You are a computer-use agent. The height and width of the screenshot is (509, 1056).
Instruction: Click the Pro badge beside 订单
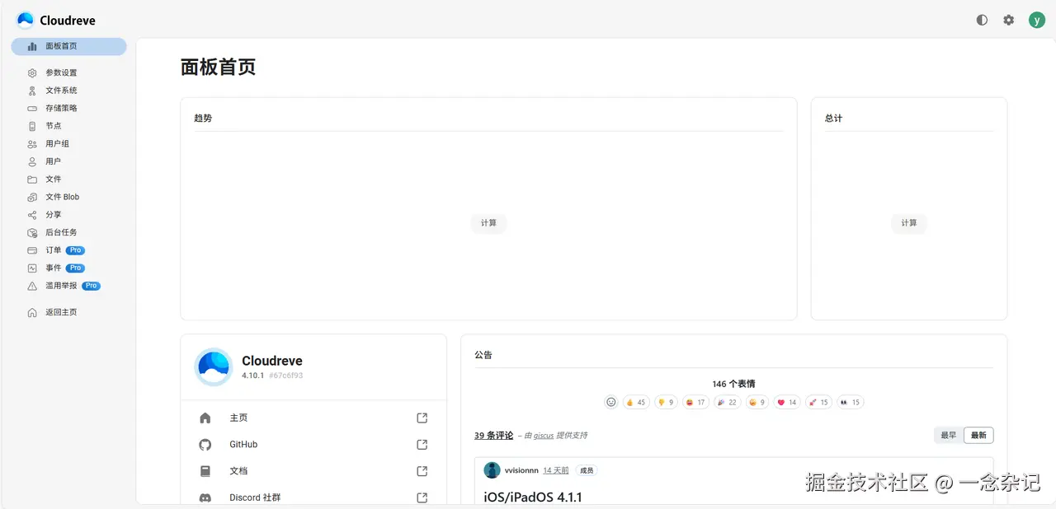pos(76,250)
